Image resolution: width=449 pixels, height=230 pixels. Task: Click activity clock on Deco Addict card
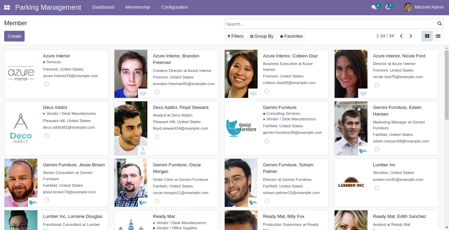[x=47, y=136]
